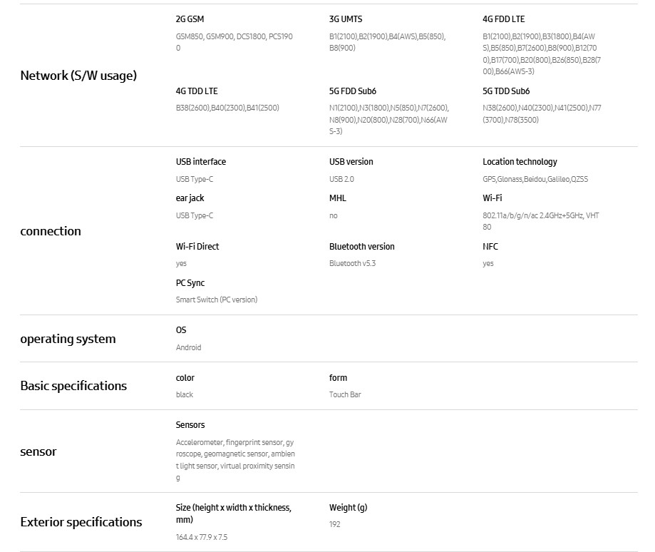
Task: Click the NFC label
Action: (x=490, y=247)
